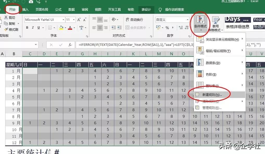Open the fill color dropdown arrow
This screenshot has height=154, width=265.
click(65, 28)
